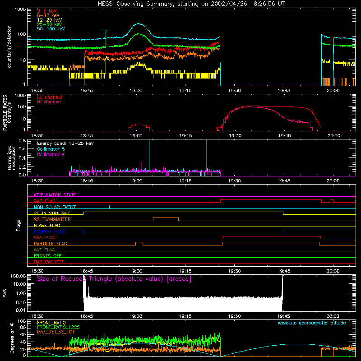361x361 pixels.
Task: Click the HESSI Observing Summary plot title
Action: (x=191, y=4)
